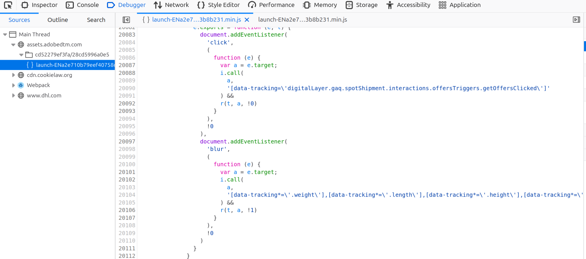The image size is (586, 259).
Task: Collapse the Main Thread tree node
Action: 5,35
